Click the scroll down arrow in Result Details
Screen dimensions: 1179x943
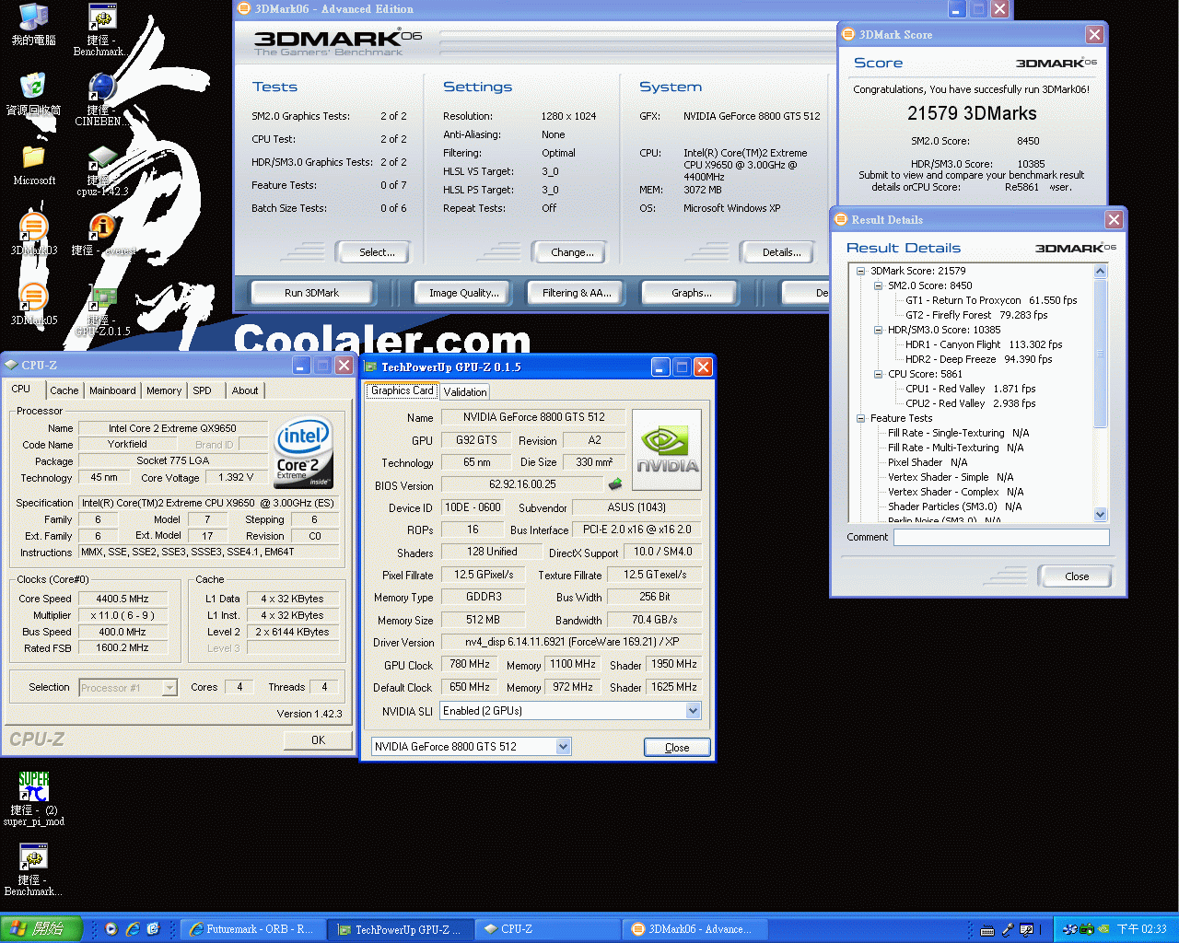click(1100, 515)
